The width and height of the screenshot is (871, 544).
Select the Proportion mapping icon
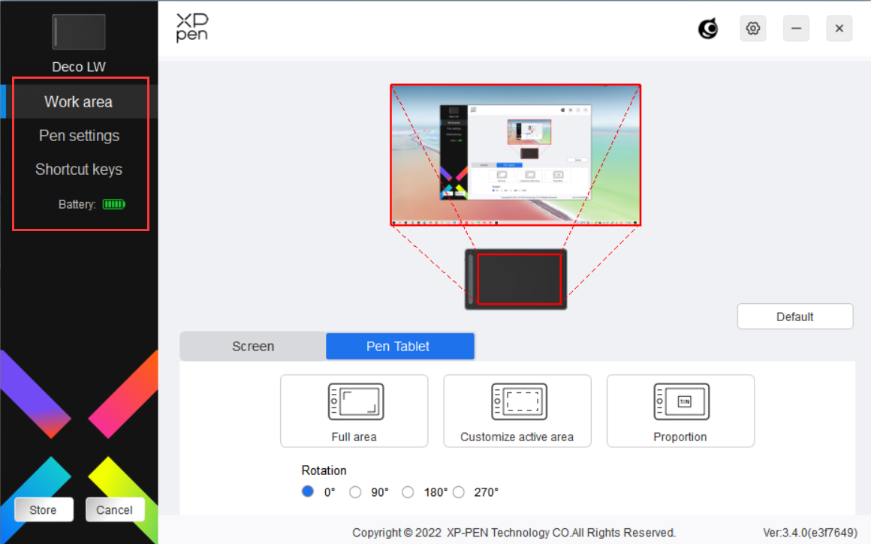[x=680, y=403]
